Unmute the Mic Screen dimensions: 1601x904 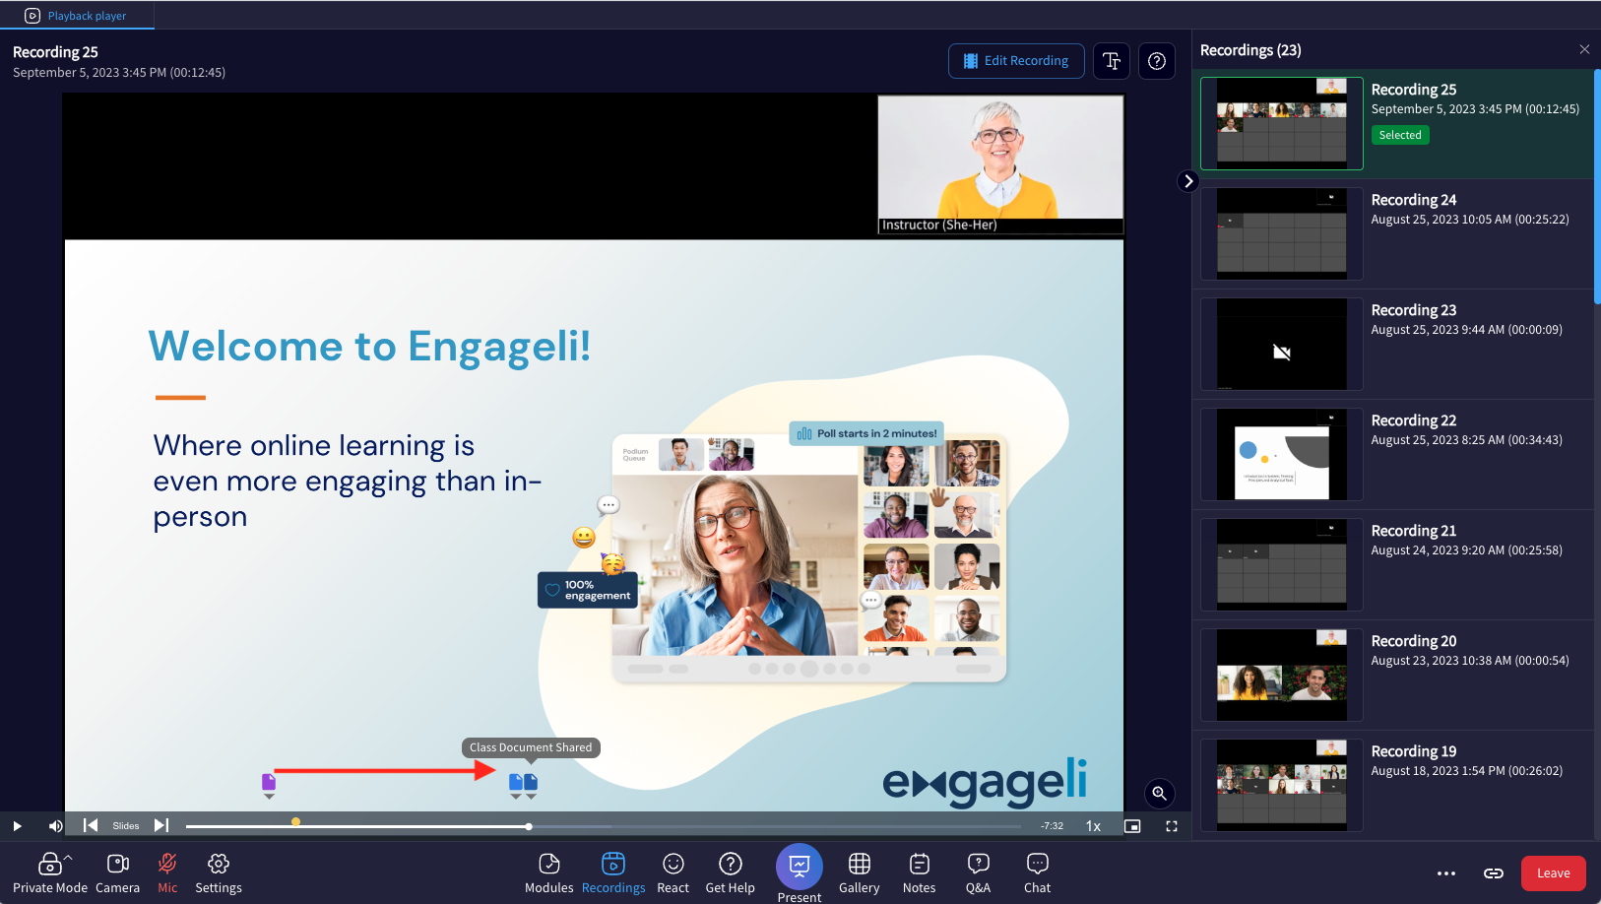coord(167,873)
